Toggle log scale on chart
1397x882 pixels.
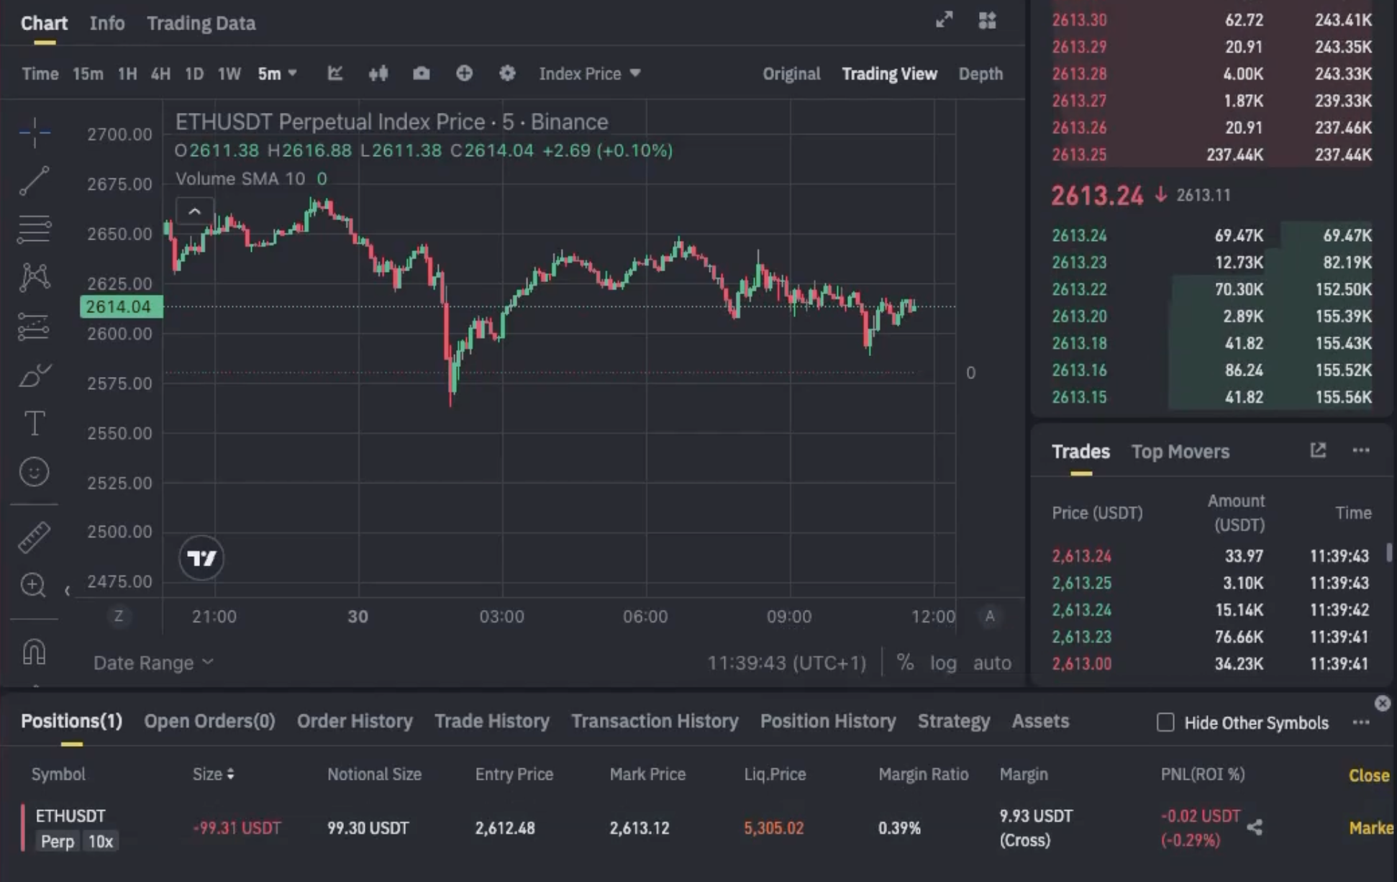[x=942, y=663]
